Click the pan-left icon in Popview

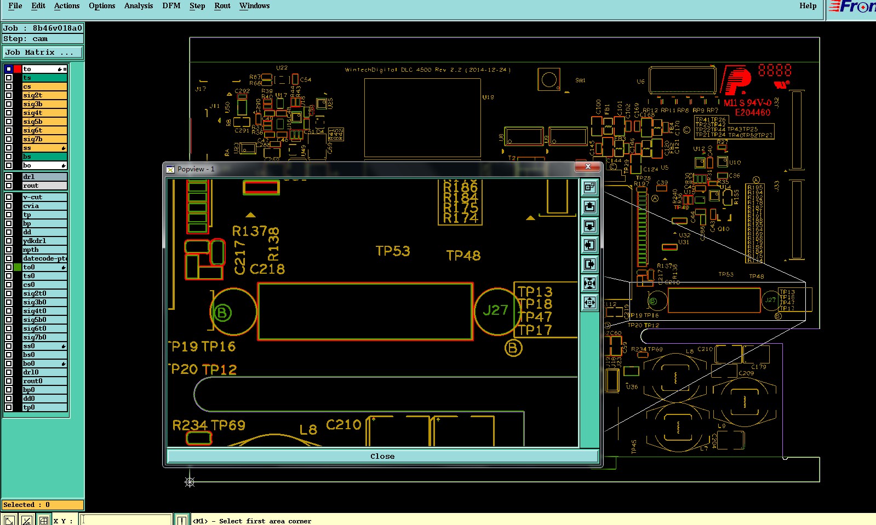[589, 245]
